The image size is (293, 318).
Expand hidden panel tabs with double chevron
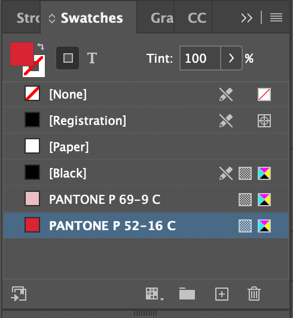click(247, 18)
